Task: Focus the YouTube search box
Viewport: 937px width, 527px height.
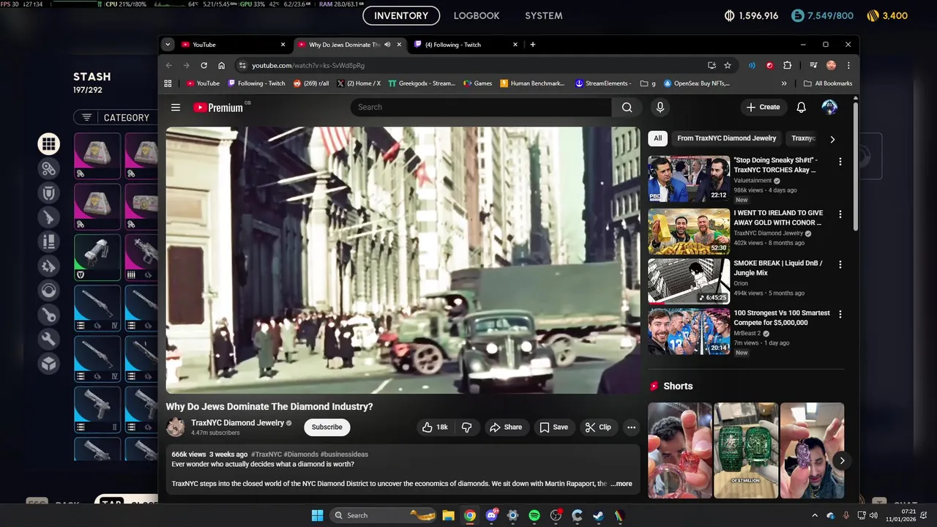Action: pyautogui.click(x=481, y=107)
